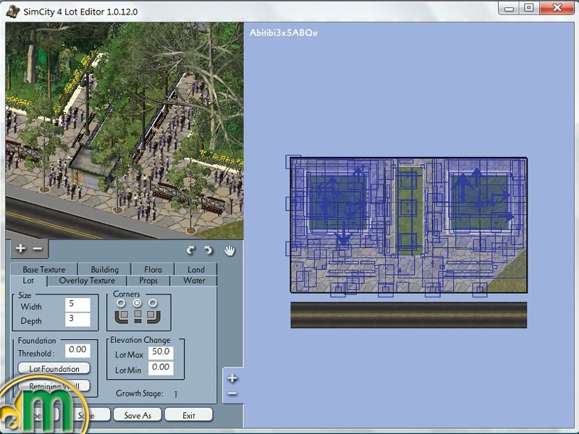This screenshot has width=579, height=434.
Task: Zoom in the 3D preview with plus icon
Action: click(20, 248)
